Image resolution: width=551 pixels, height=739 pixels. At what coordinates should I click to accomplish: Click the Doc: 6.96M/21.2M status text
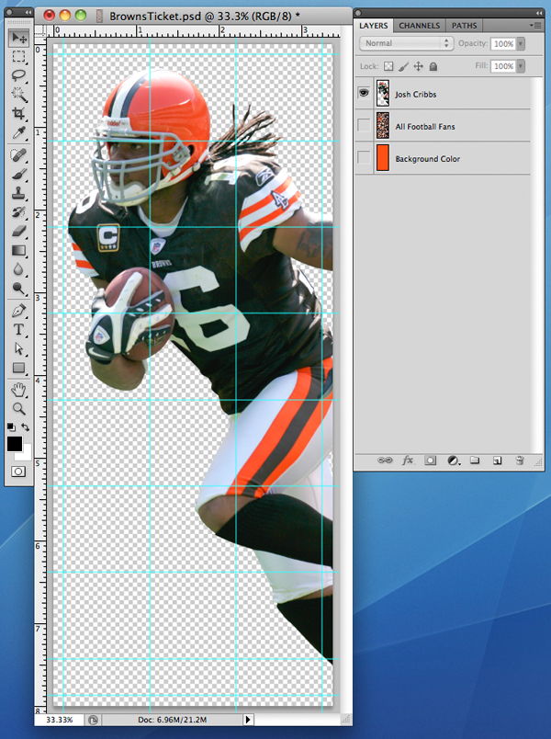[x=173, y=720]
